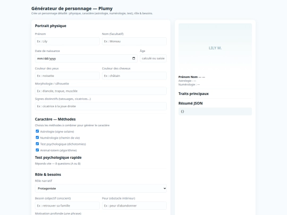
Task: Click the Test psychologique rapide heading
Action: coord(58,158)
